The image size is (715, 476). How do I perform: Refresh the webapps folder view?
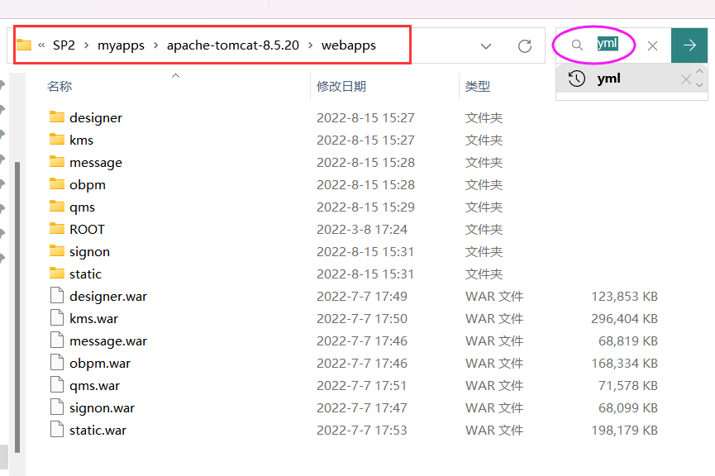(525, 45)
